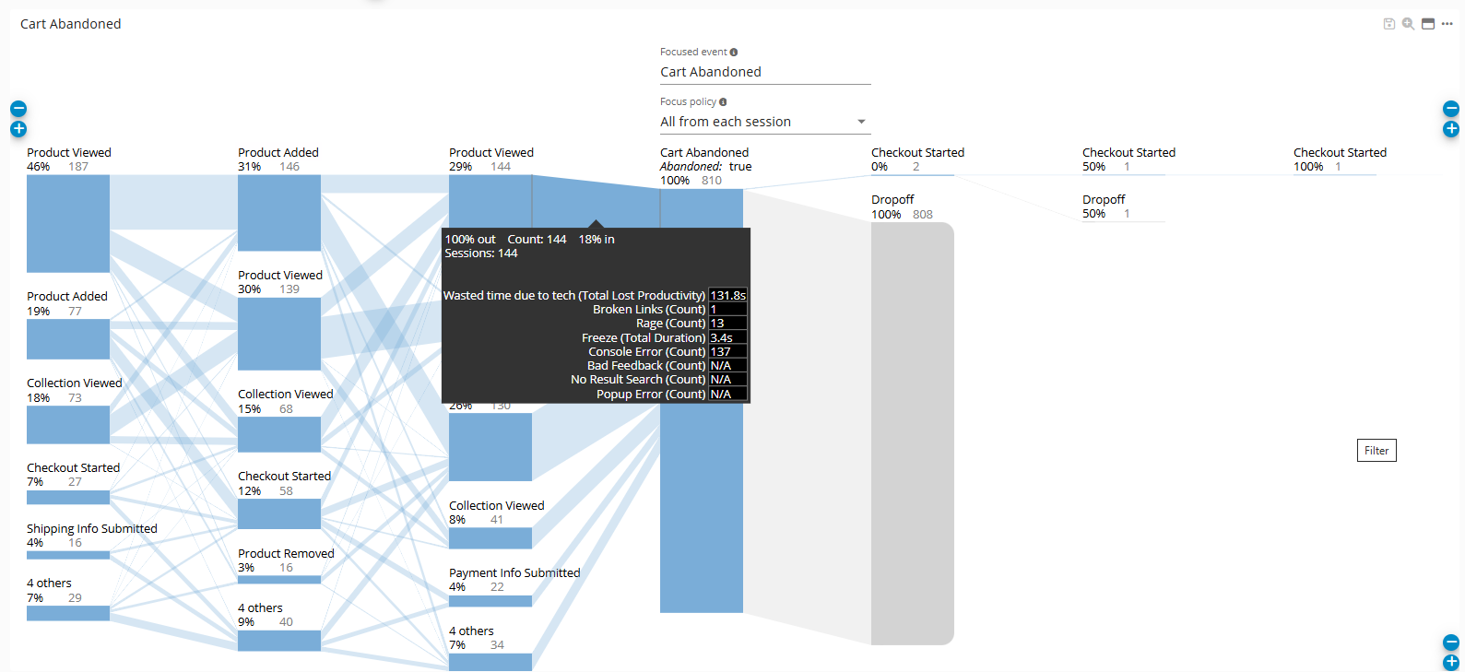Click the panel layout icon in header
This screenshot has width=1465, height=672.
click(x=1427, y=24)
